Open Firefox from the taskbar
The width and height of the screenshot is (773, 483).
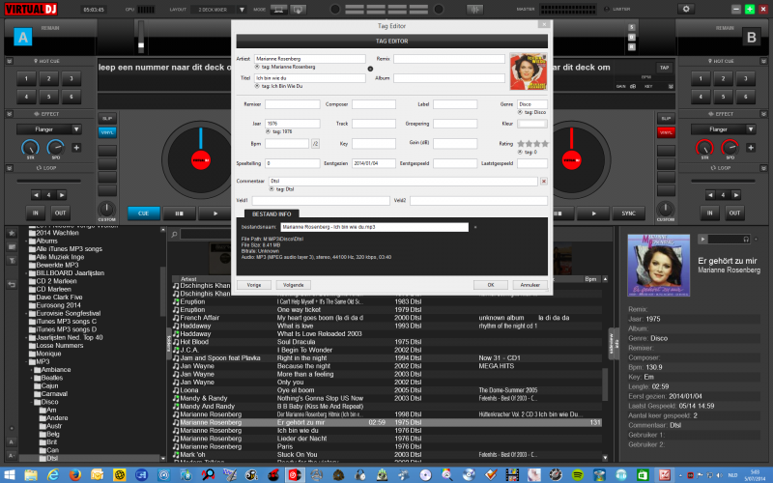click(75, 474)
